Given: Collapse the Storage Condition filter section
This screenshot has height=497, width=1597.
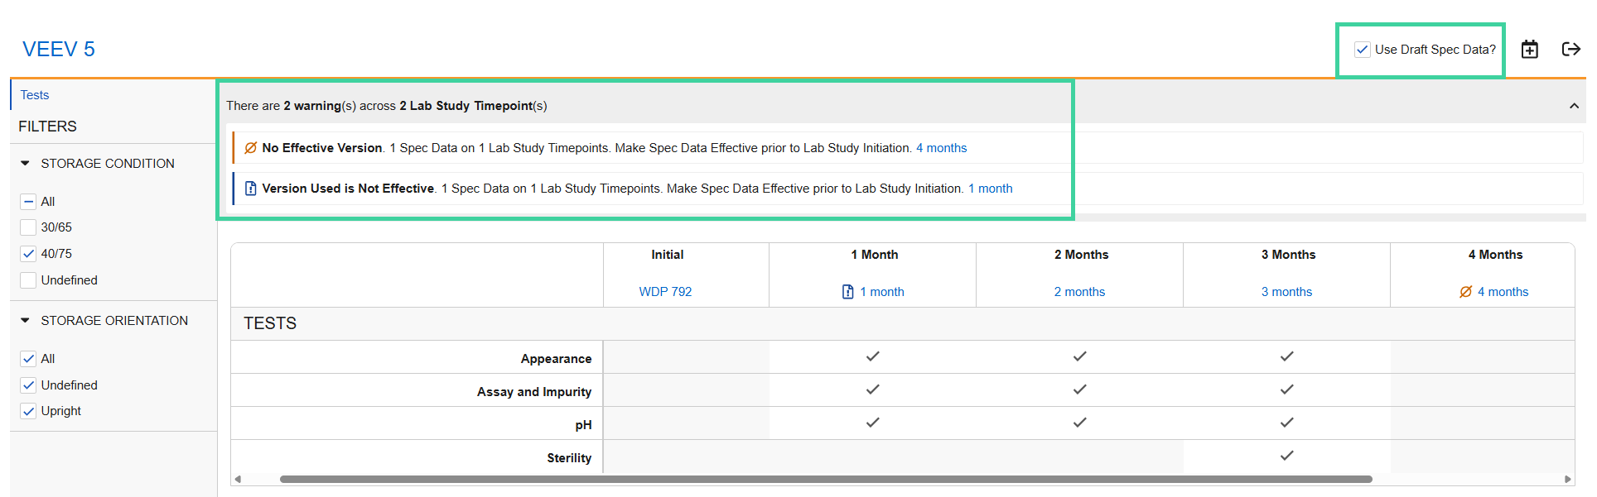Looking at the screenshot, I should click(x=25, y=164).
